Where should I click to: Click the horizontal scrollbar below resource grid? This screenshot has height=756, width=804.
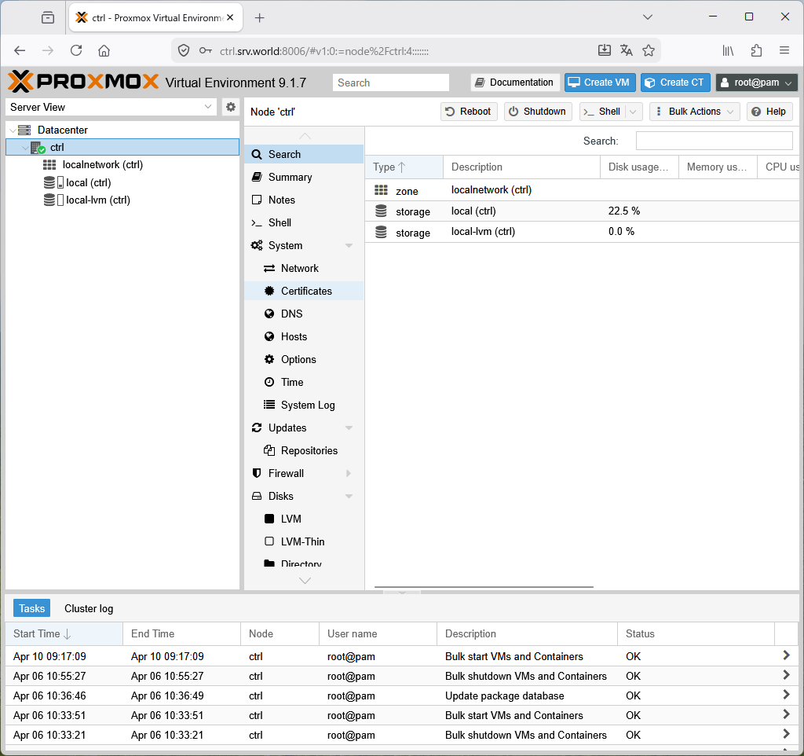coord(484,586)
